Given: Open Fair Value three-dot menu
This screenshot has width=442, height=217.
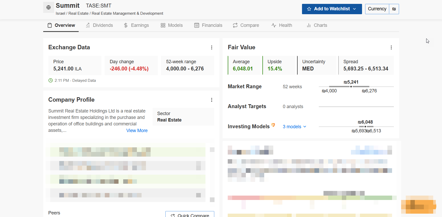Looking at the screenshot, I should [391, 47].
